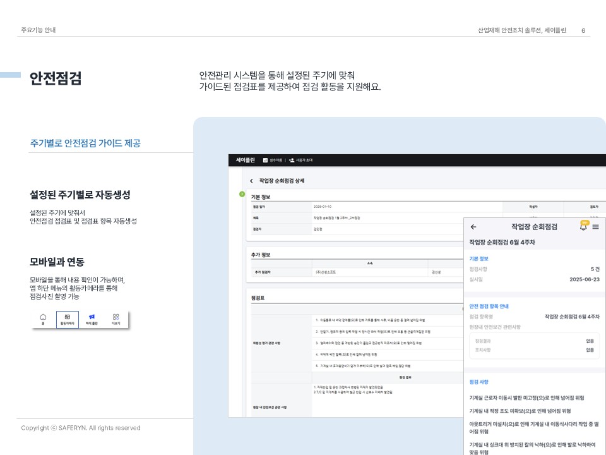Click the 점검표 section title
Screen dimensions: 606x455
258,297
